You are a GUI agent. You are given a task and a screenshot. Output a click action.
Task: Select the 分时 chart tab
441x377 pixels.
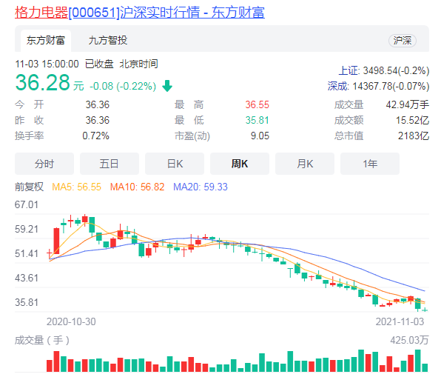click(44, 164)
